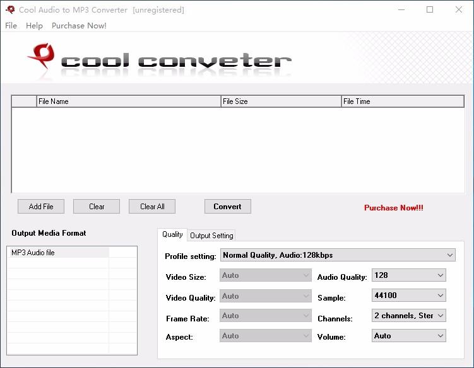
Task: Select MP3 Audio file output format
Action: tap(57, 253)
